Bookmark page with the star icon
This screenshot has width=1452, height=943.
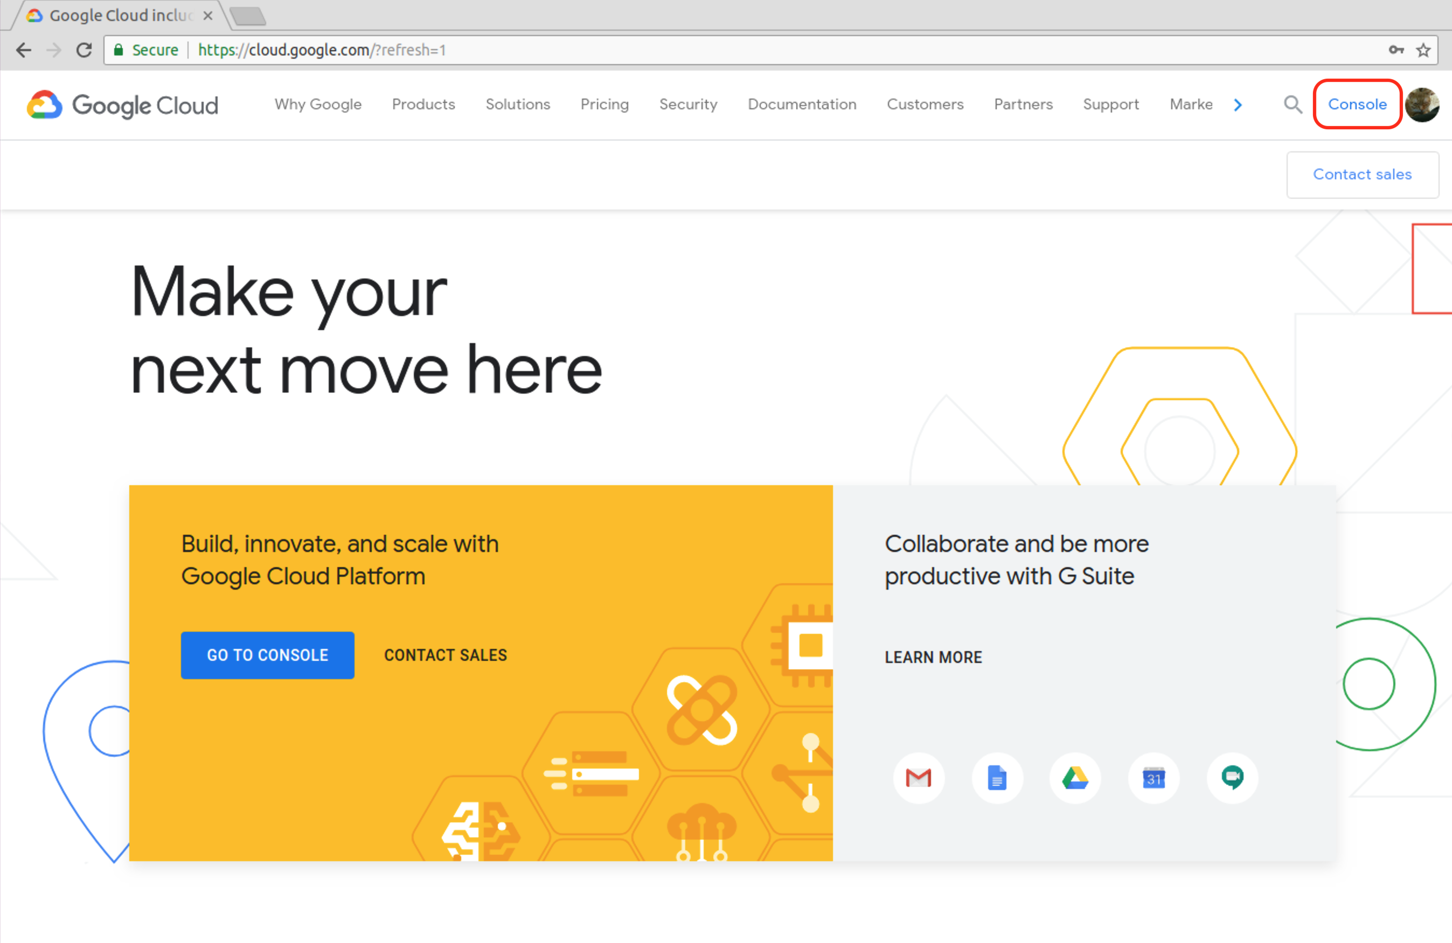point(1423,50)
